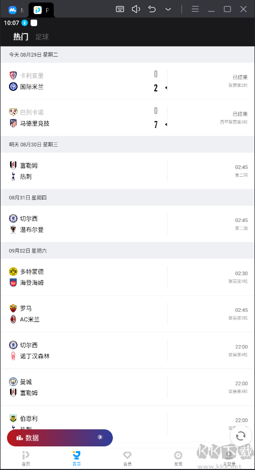Open the 富勒姆 vs 热刺 match row

tap(127, 171)
